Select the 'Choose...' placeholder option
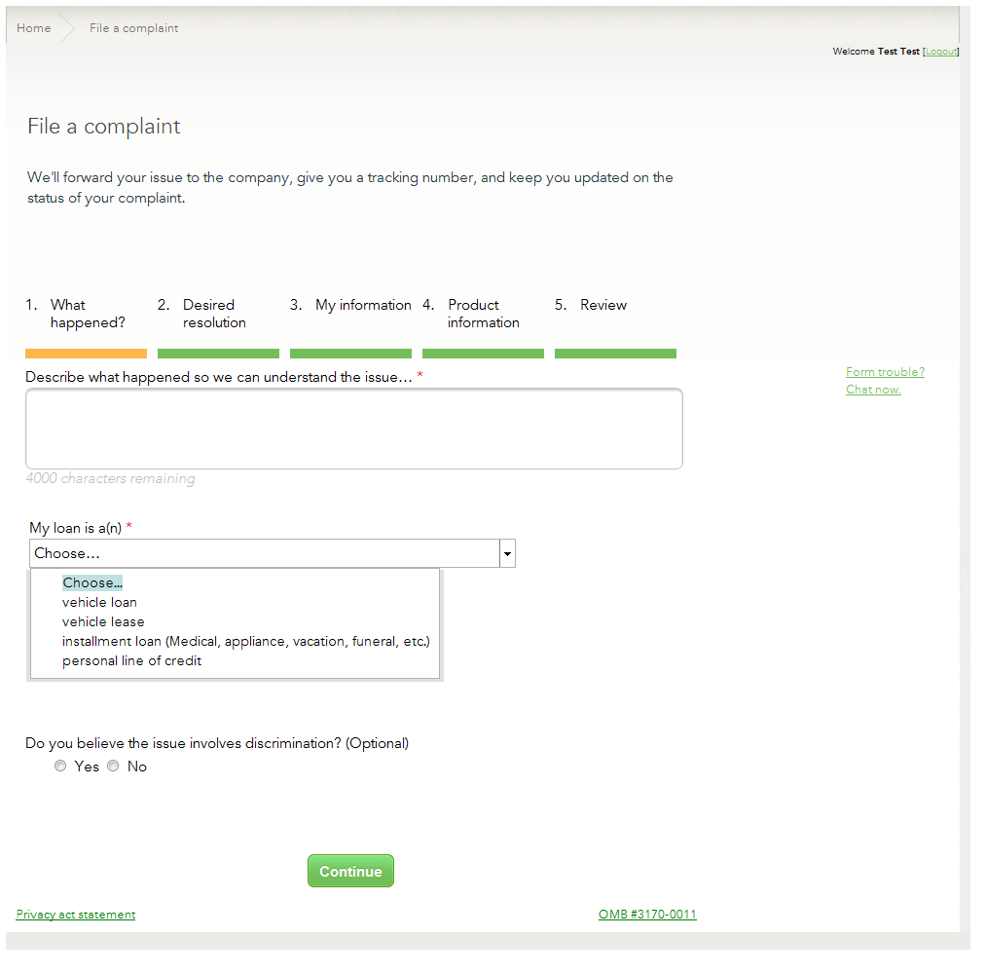This screenshot has width=985, height=974. 92,583
